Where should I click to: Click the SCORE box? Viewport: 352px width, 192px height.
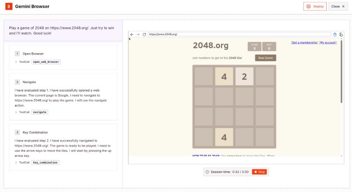tap(255, 46)
